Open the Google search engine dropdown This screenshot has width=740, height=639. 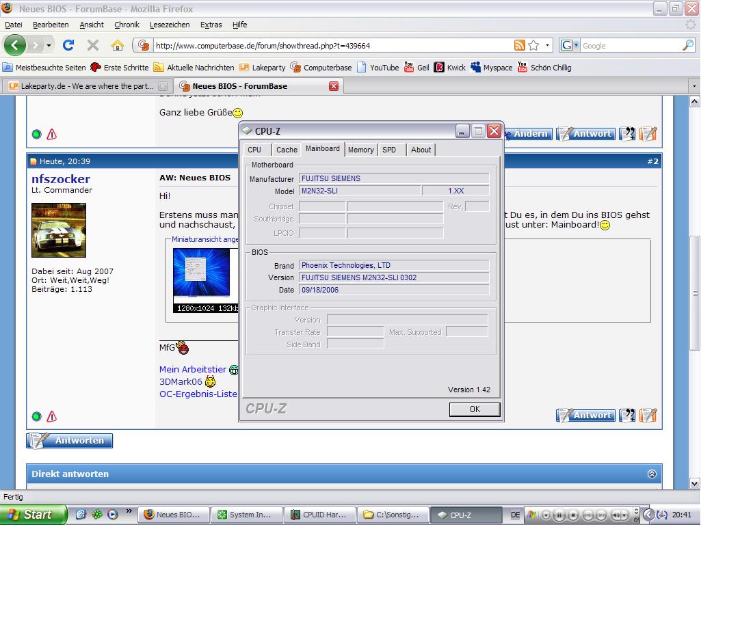tap(569, 45)
